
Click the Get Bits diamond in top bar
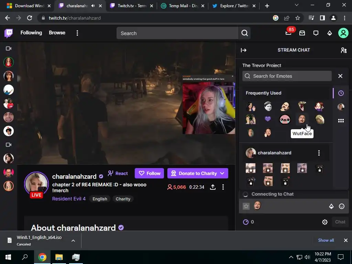[330, 33]
